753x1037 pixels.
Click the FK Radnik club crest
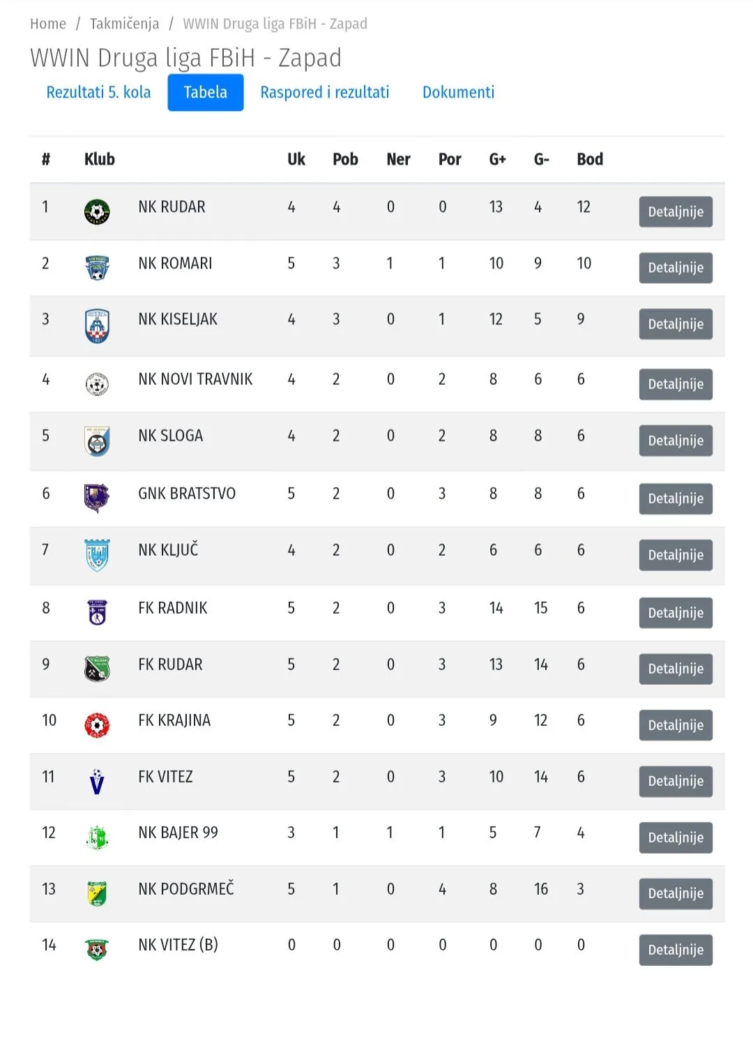pyautogui.click(x=97, y=612)
